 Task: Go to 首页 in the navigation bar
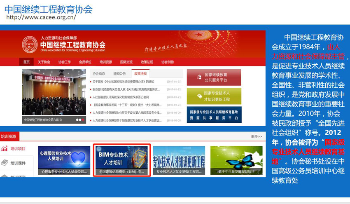(26, 62)
